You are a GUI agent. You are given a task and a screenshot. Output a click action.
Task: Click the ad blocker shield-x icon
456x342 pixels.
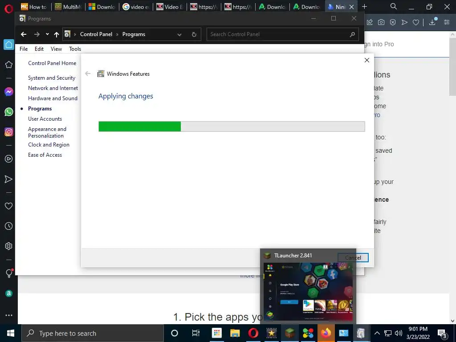(393, 22)
